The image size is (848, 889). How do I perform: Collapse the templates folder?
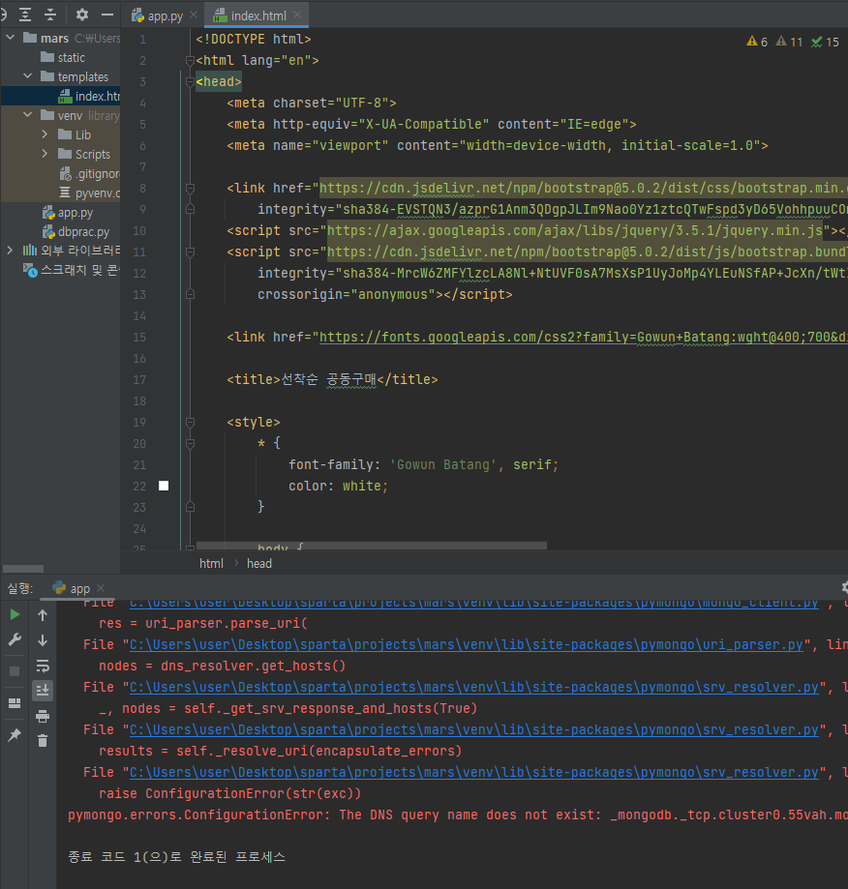(x=27, y=76)
